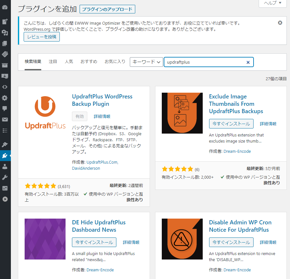Image resolution: width=290 pixels, height=279 pixels.
Task: Switch to the おすすめ tab
Action: [89, 62]
